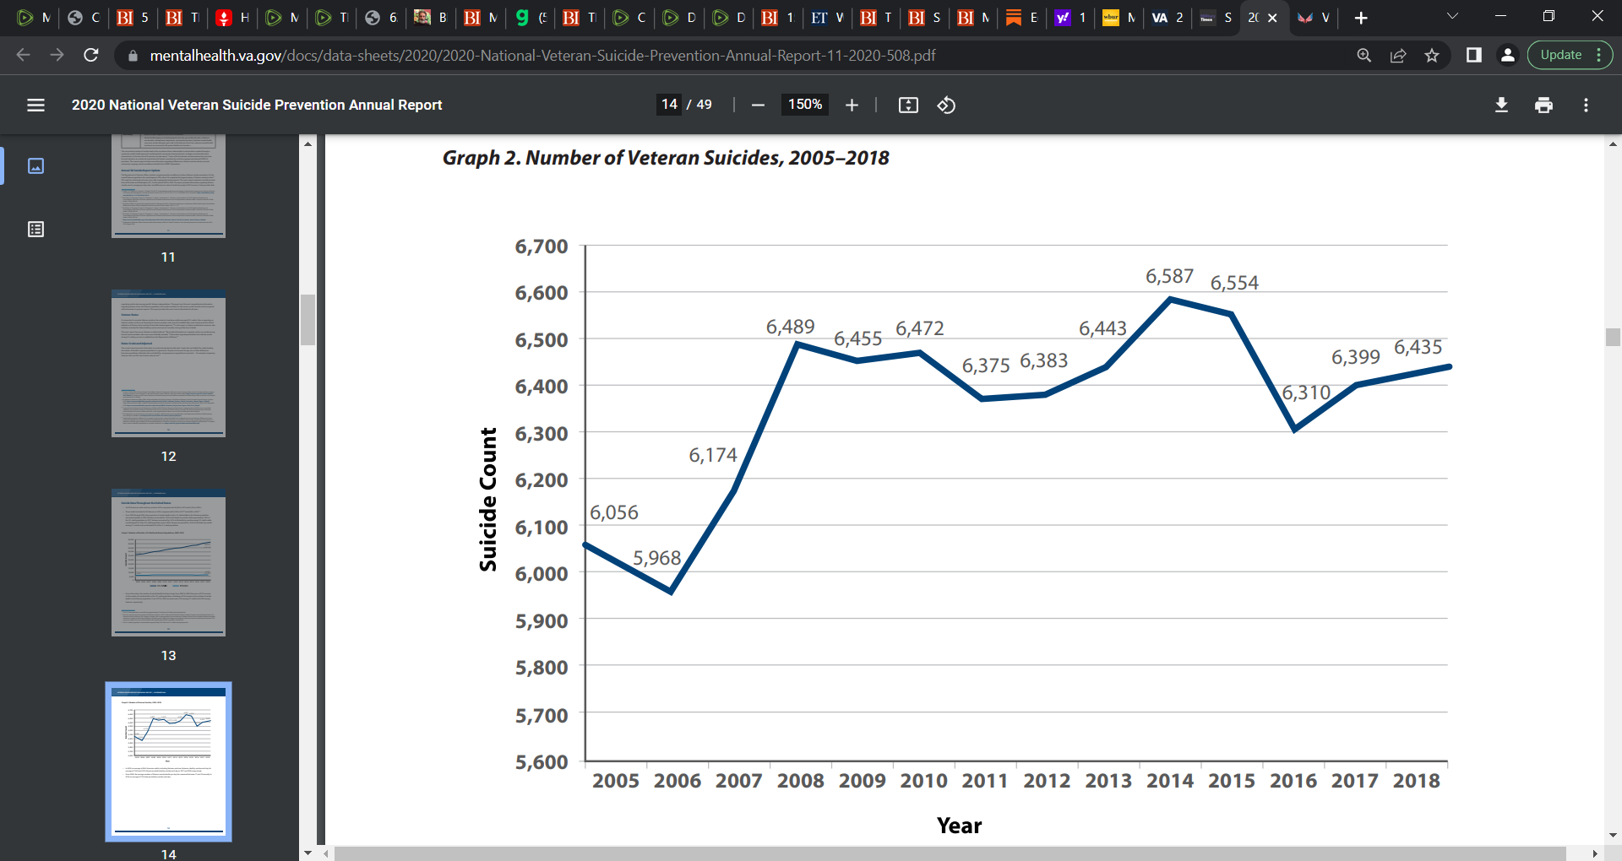Switch to the VA browser tab
Screen dimensions: 1622x861
tap(1168, 18)
